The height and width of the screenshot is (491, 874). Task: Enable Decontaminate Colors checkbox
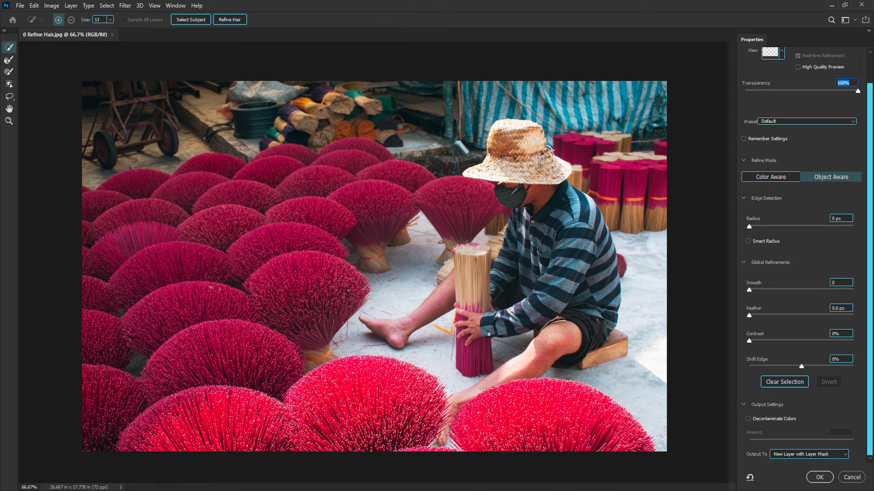click(748, 418)
